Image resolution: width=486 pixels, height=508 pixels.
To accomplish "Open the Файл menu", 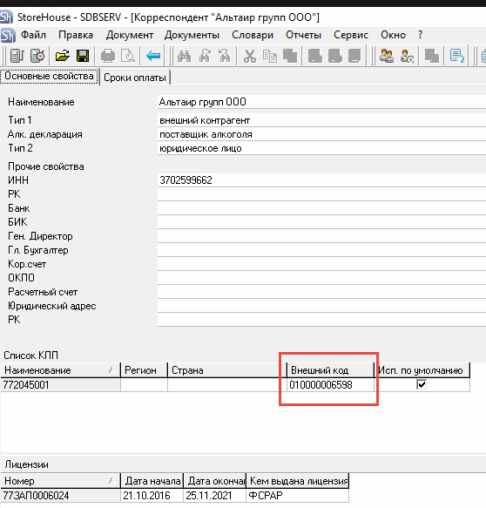I will pyautogui.click(x=33, y=35).
